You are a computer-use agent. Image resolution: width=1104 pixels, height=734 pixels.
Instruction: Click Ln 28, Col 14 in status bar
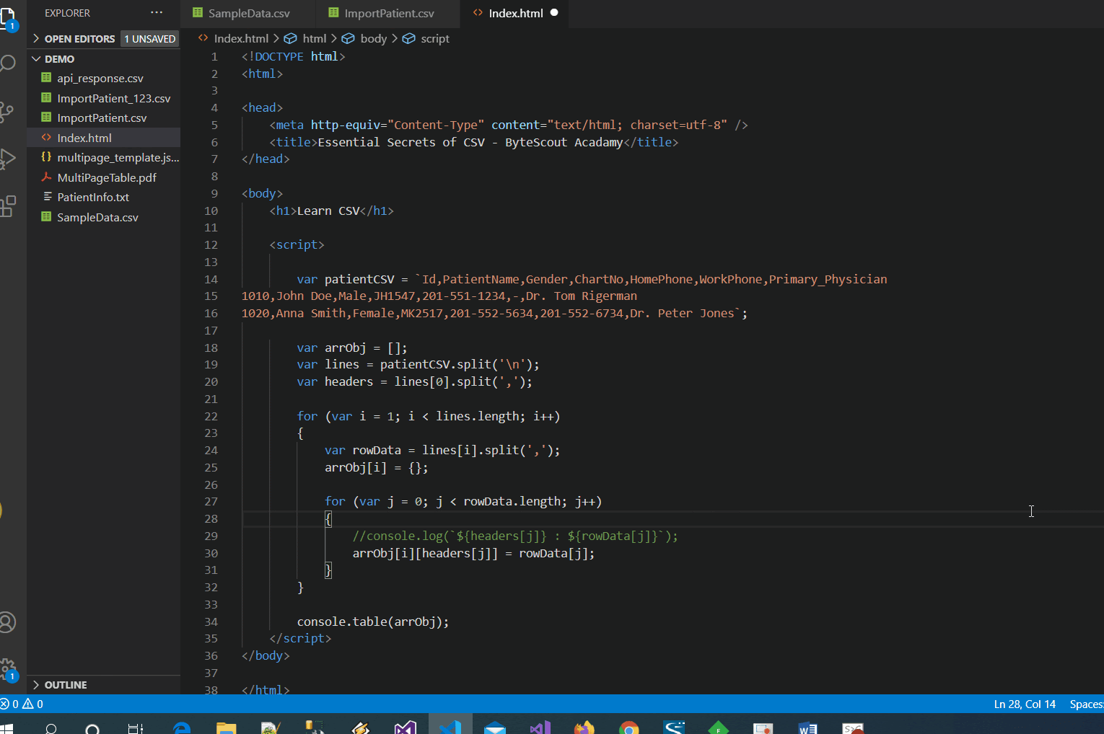1025,704
